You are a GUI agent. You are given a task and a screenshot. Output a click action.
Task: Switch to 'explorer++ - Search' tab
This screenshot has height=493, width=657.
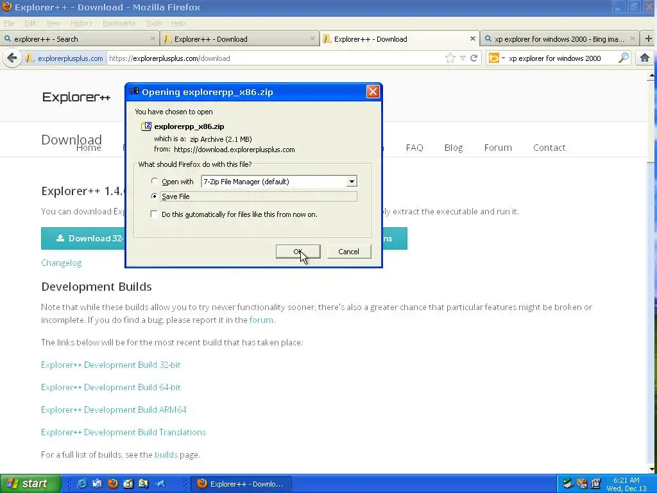(80, 39)
